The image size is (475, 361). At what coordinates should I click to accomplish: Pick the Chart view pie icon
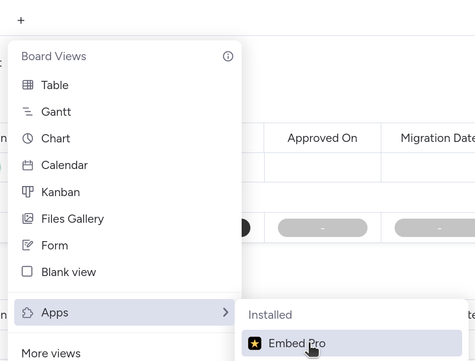pos(28,138)
